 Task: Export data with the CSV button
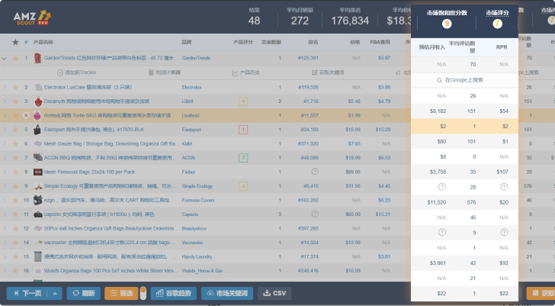(274, 293)
